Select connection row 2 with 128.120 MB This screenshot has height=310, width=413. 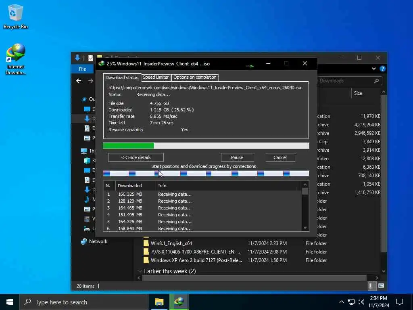[x=202, y=201]
